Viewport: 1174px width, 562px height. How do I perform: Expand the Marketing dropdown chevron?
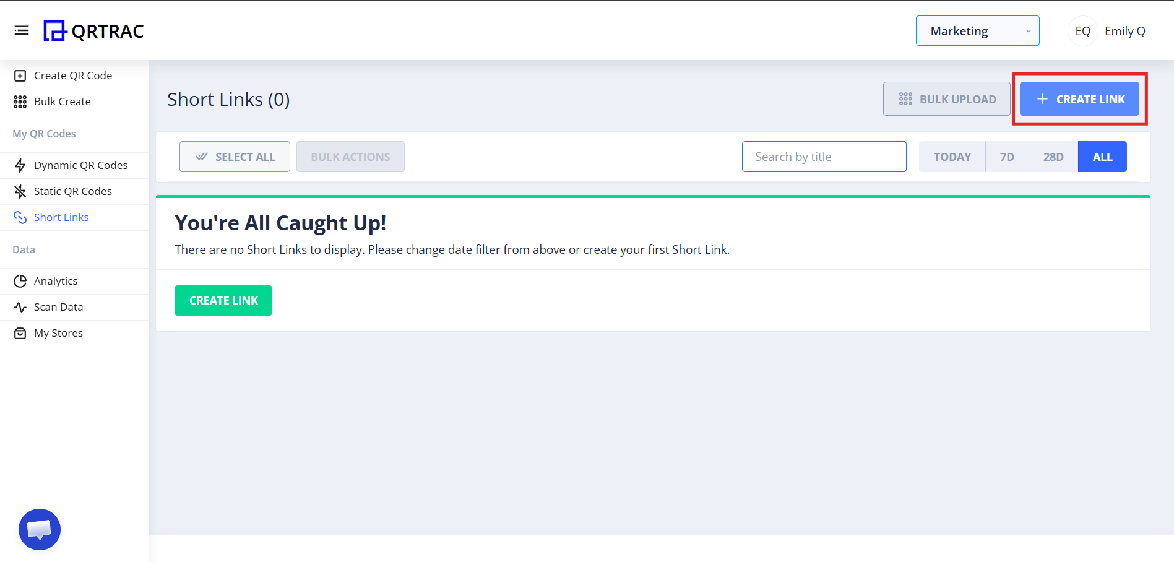tap(1028, 30)
